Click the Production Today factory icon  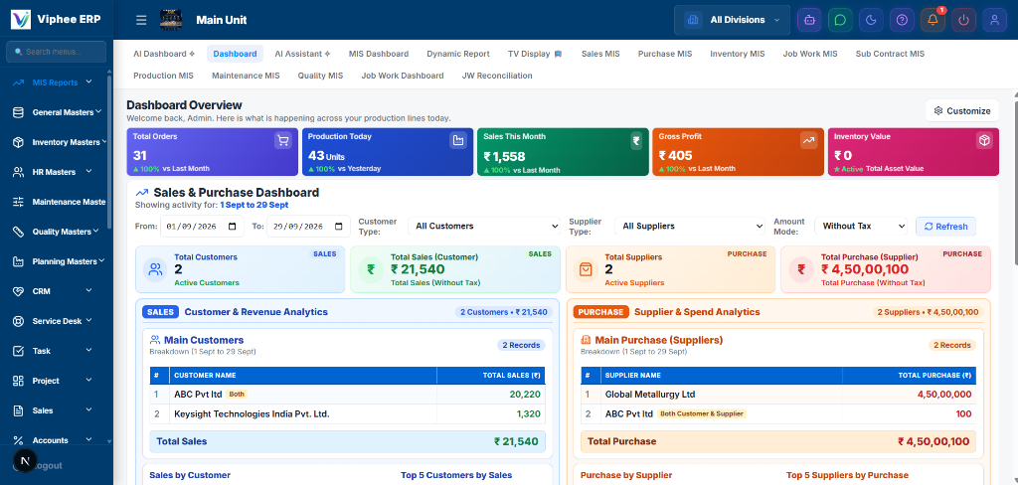[458, 140]
